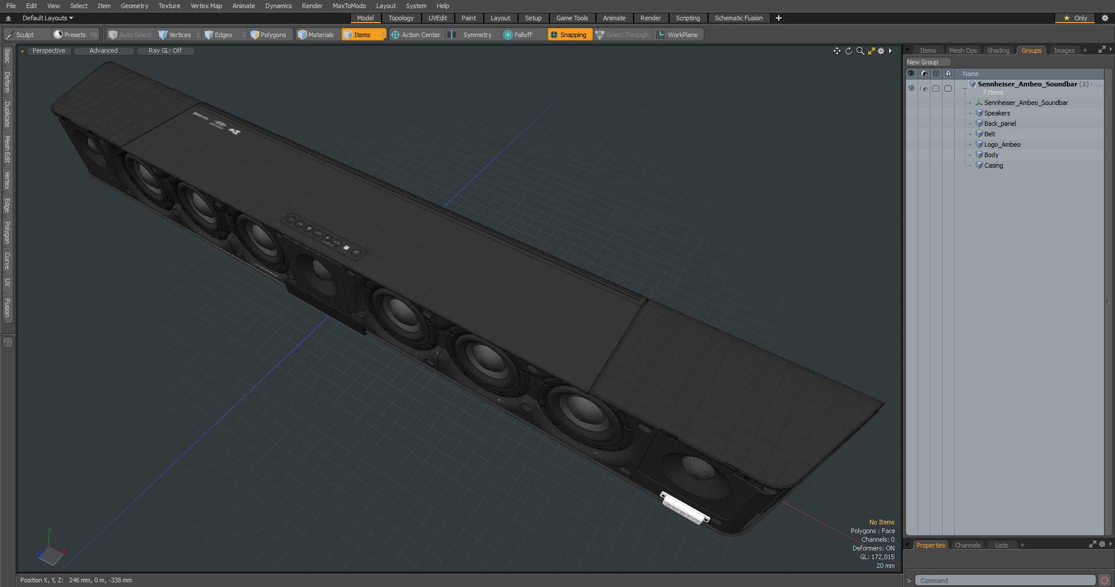Switch to the Topology layout tab

tap(401, 18)
